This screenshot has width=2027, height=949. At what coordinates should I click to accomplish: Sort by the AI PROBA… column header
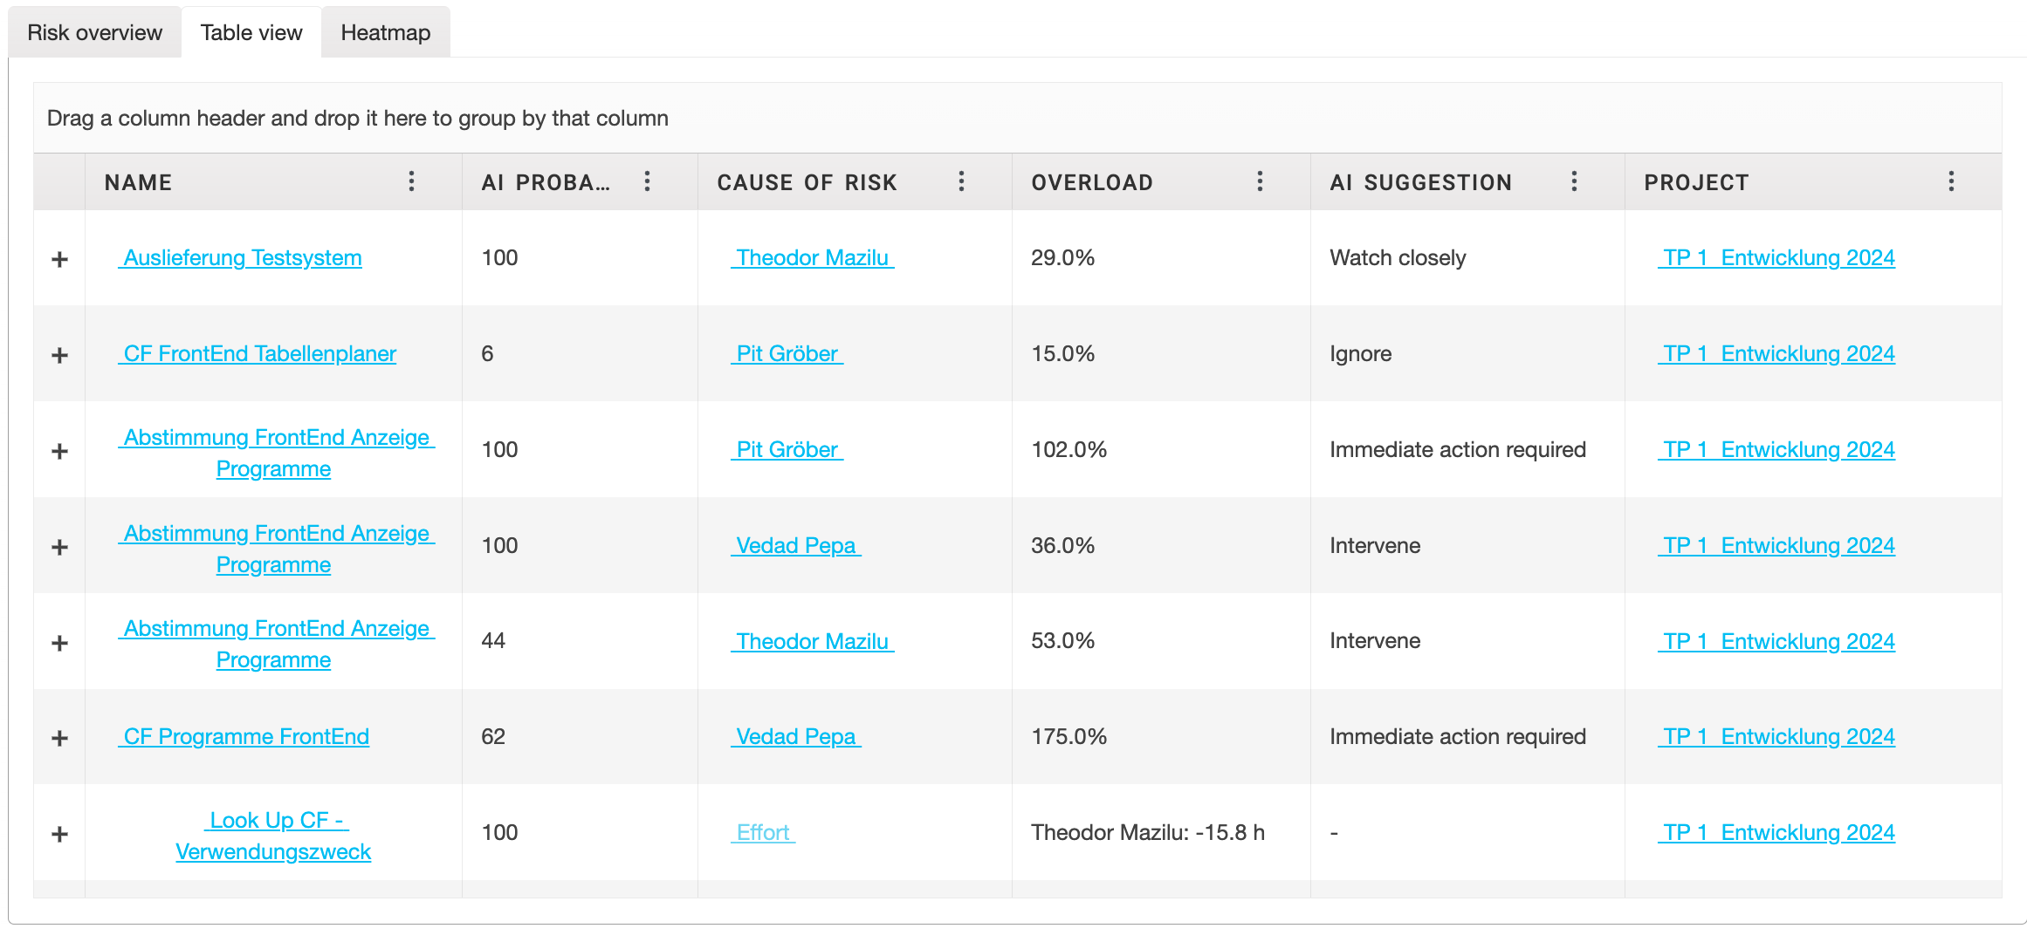pyautogui.click(x=546, y=182)
